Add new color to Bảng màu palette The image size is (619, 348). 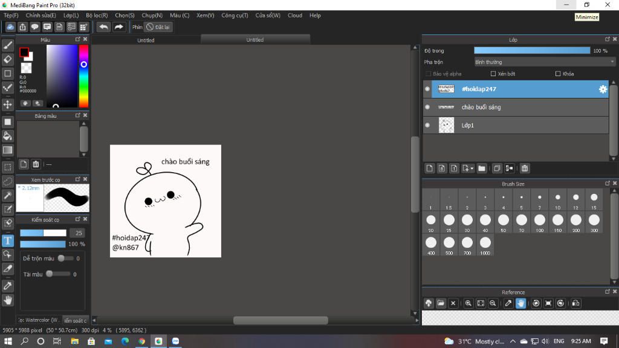[24, 164]
